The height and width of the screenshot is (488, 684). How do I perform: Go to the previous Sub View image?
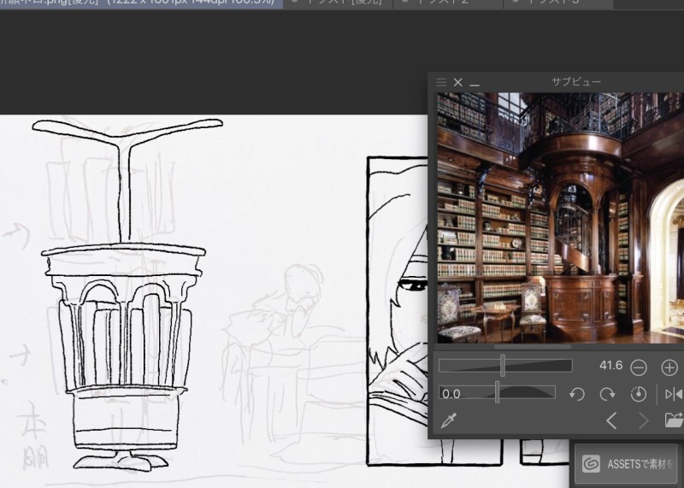click(611, 420)
